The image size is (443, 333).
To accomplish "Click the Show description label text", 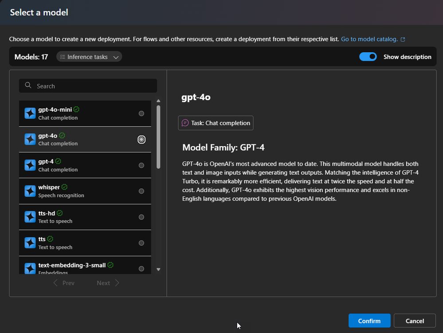I will point(408,57).
